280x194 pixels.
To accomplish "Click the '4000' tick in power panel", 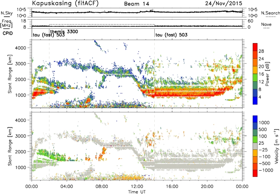I will (x=20, y=48).
